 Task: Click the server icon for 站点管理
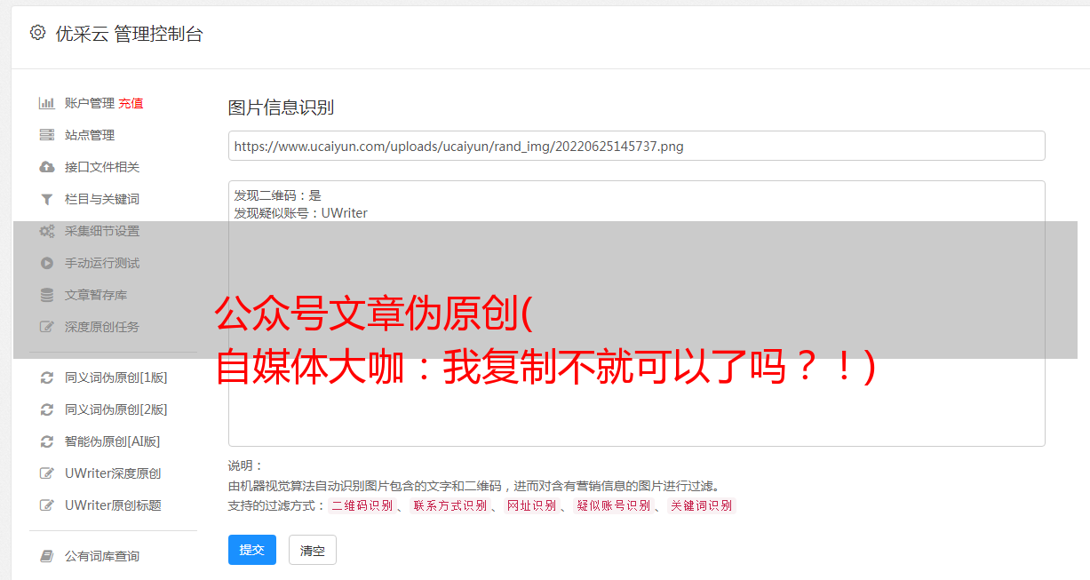(x=47, y=135)
